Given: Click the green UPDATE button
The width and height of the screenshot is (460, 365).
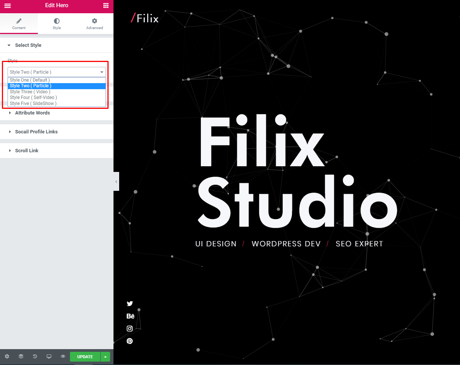Looking at the screenshot, I should coord(85,356).
